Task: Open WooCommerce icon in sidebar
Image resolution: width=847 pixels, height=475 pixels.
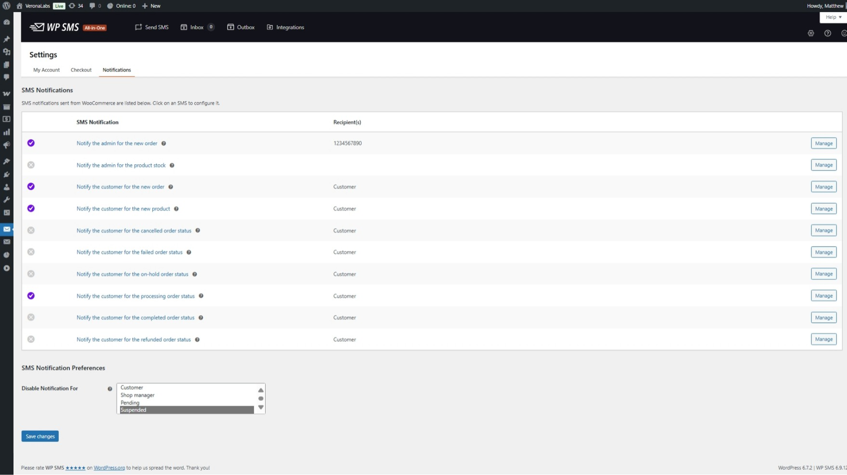Action: [7, 94]
